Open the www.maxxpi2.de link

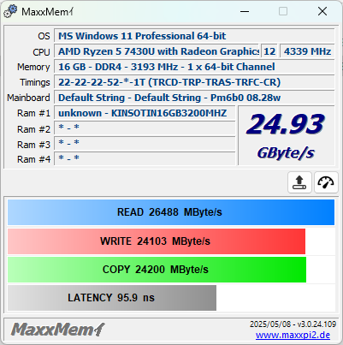pyautogui.click(x=293, y=335)
